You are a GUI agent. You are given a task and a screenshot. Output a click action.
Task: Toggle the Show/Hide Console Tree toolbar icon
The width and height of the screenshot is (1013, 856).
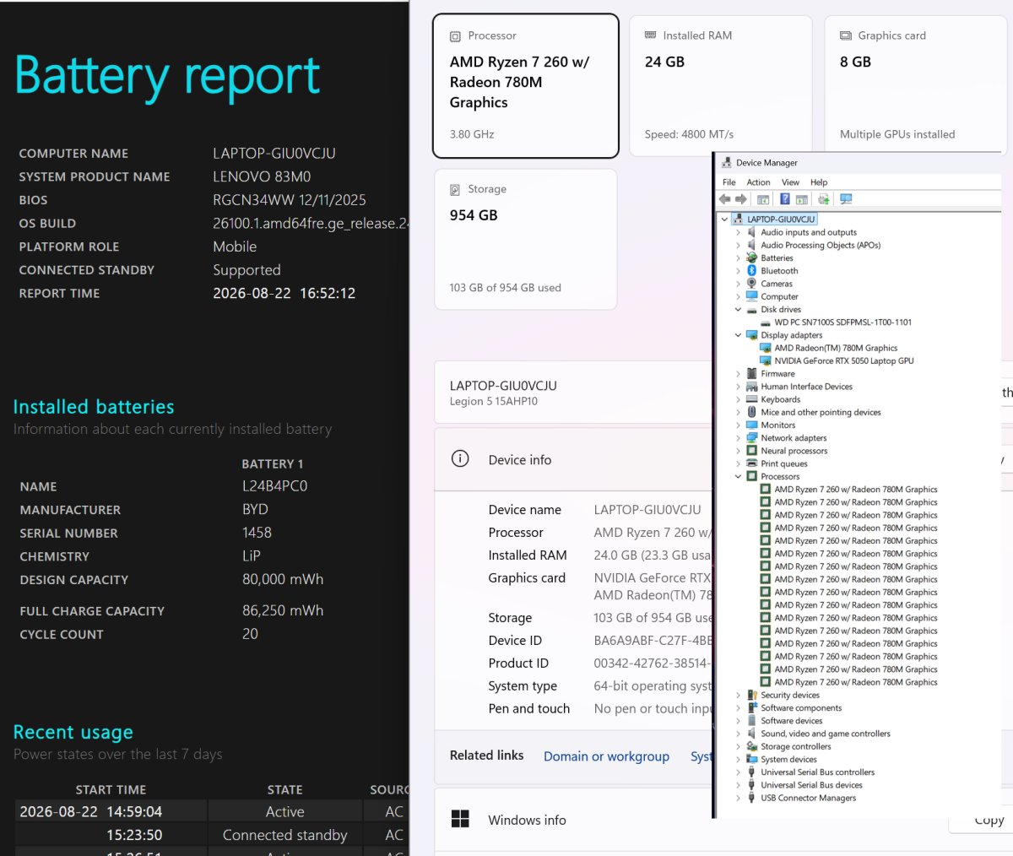coord(763,199)
